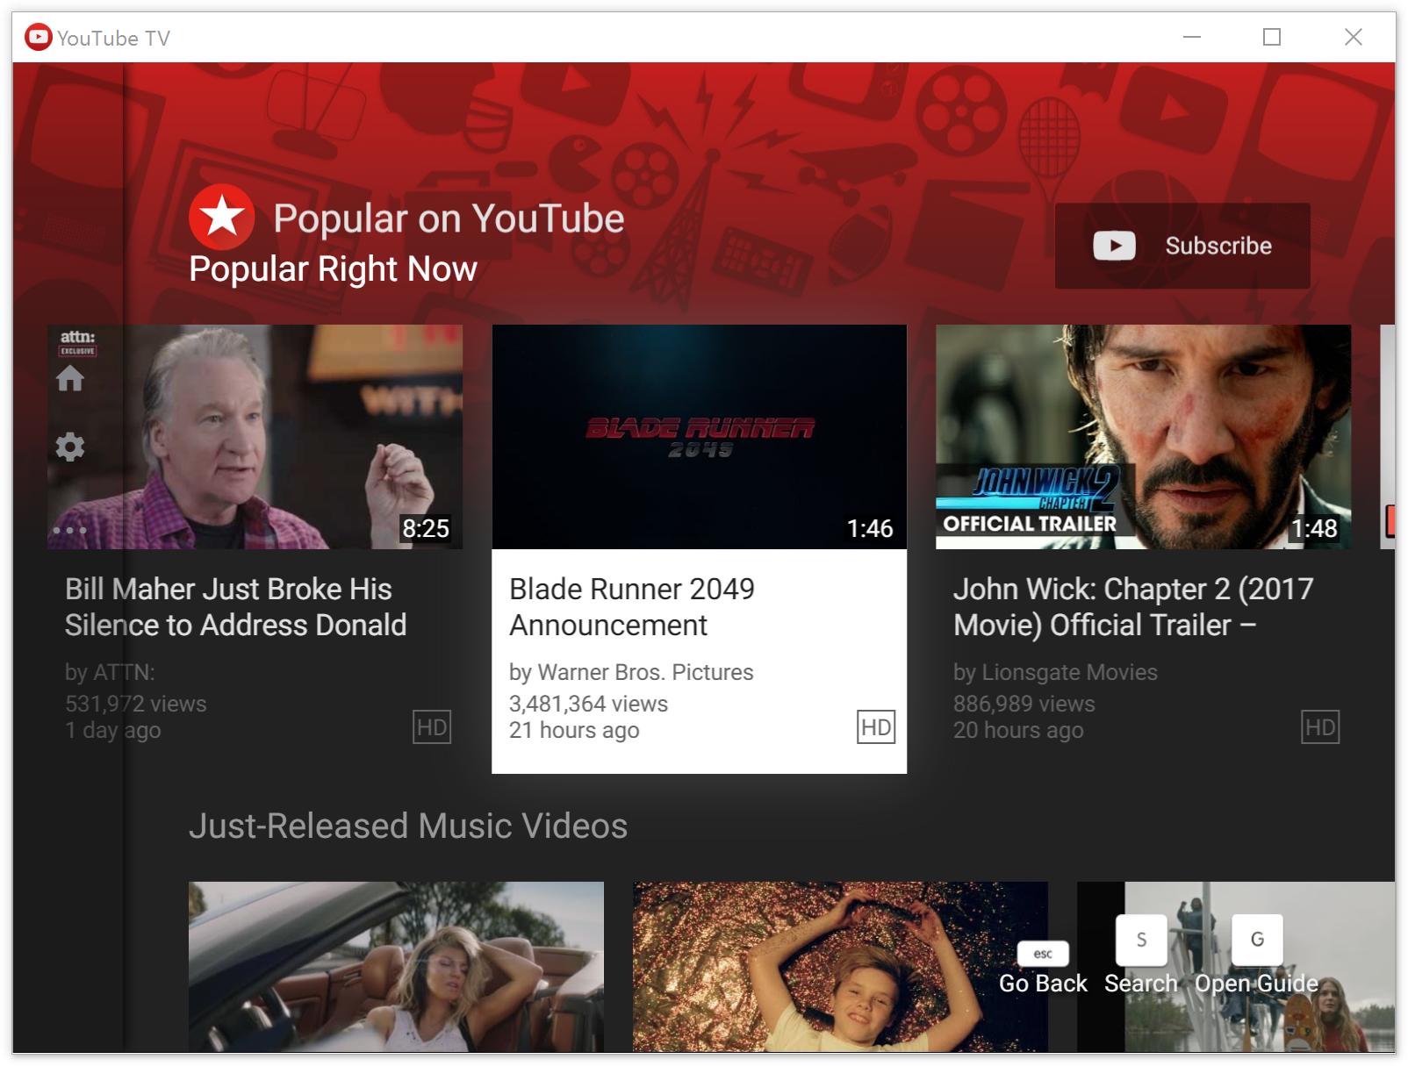This screenshot has height=1066, width=1408.
Task: Click HD badge on Bill Maher video
Action: 432,726
